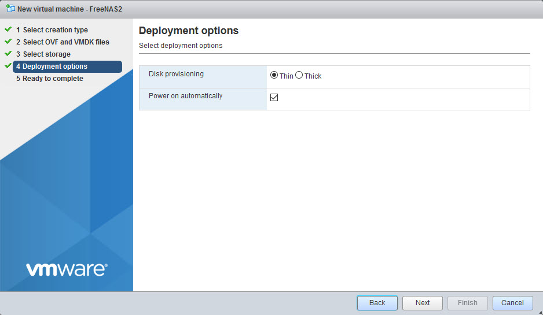Screen dimensions: 543x315
Task: Click the Select deployment options subtitle
Action: point(181,46)
